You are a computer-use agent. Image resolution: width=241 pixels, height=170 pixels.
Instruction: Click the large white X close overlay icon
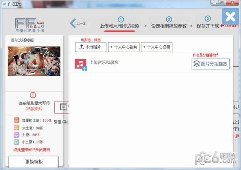click(230, 17)
